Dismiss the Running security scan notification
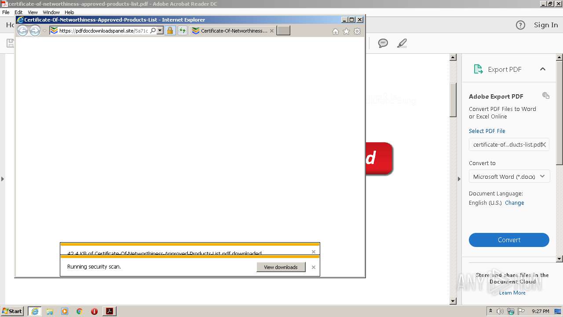 [x=314, y=267]
